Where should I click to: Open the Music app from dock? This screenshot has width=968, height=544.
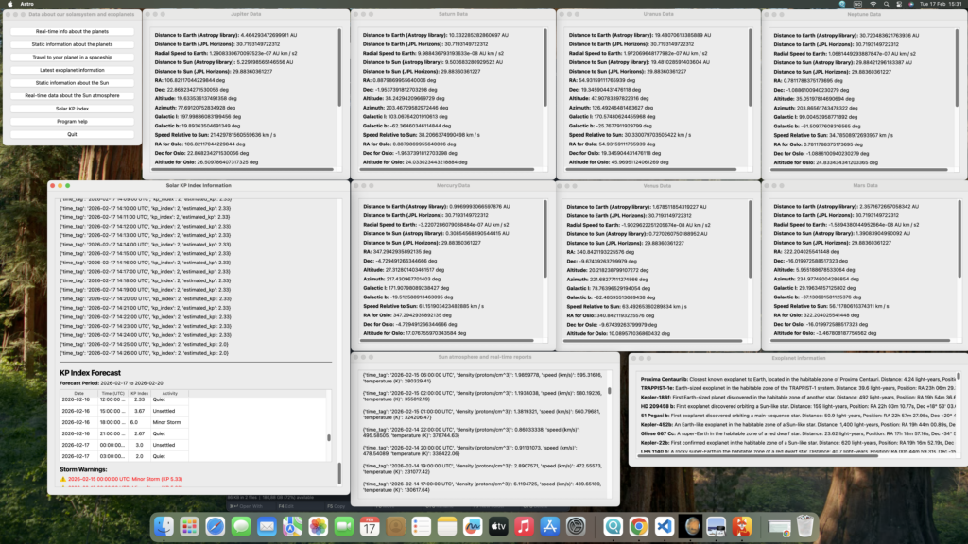click(x=524, y=525)
